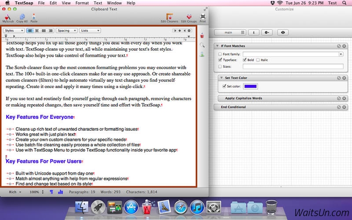Open the View menu
Screen dimensions: 352x220
[66, 3]
